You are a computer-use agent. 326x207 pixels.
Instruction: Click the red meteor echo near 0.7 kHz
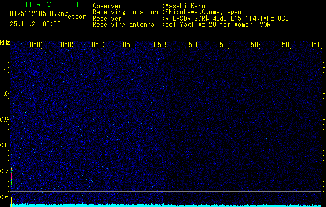[12, 176]
